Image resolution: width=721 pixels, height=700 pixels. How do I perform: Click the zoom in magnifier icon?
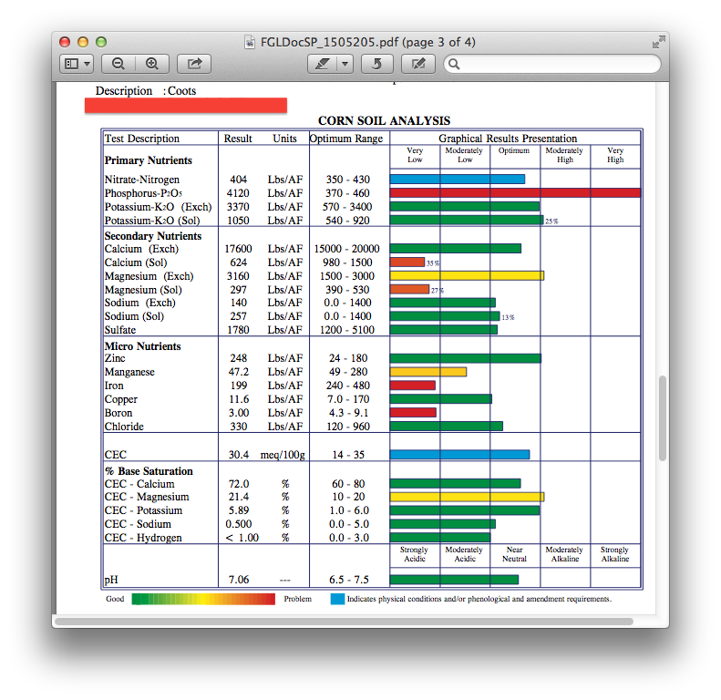pos(152,64)
